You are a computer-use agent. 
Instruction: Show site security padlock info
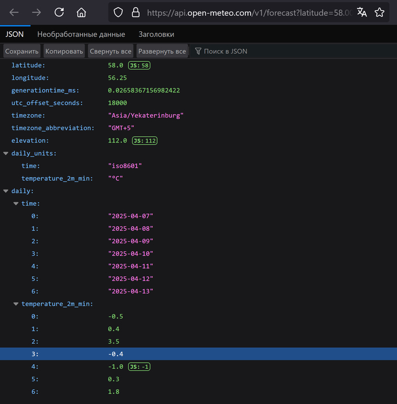pos(135,12)
